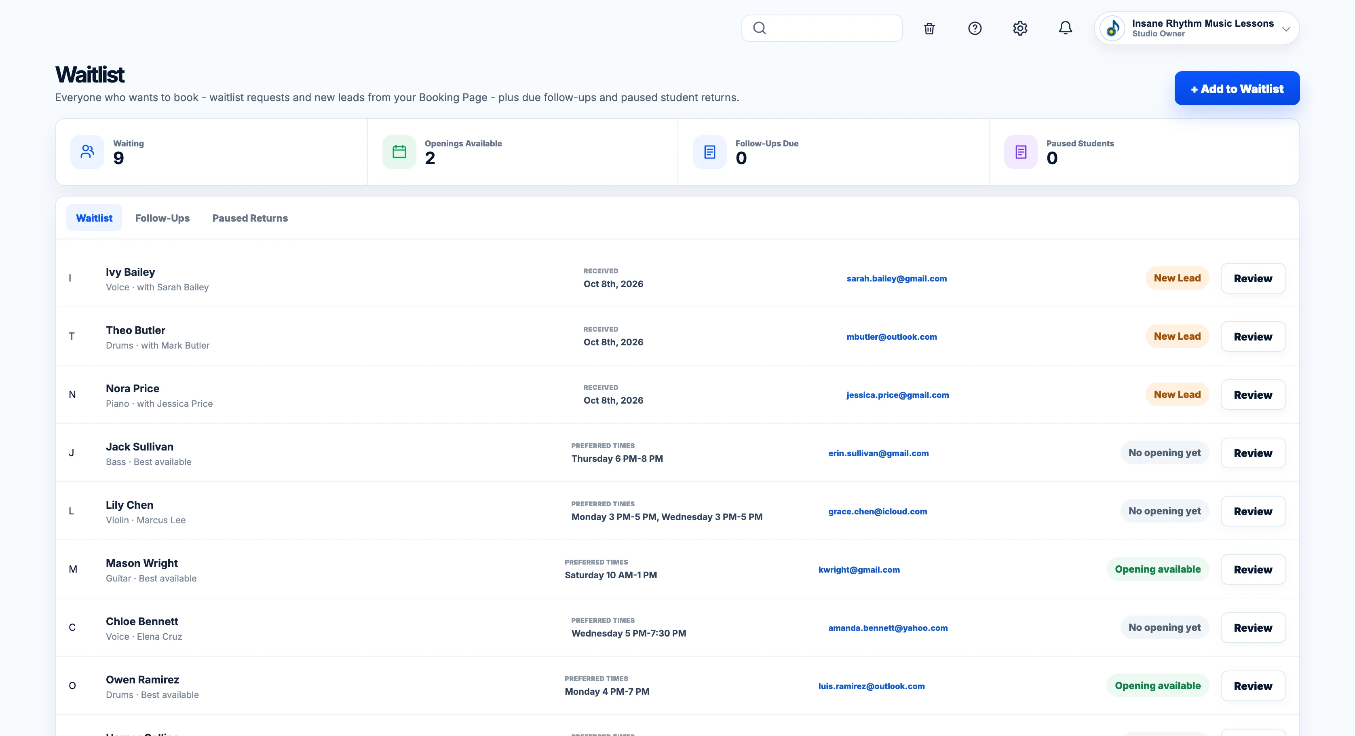1355x736 pixels.
Task: Click the studio music note logo
Action: 1112,28
